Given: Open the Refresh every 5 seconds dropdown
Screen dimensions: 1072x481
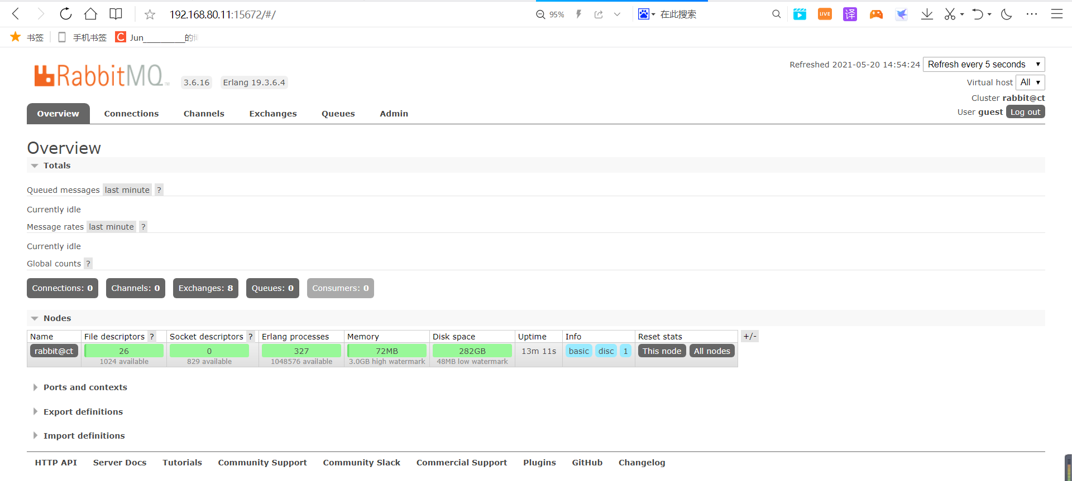Looking at the screenshot, I should [984, 65].
